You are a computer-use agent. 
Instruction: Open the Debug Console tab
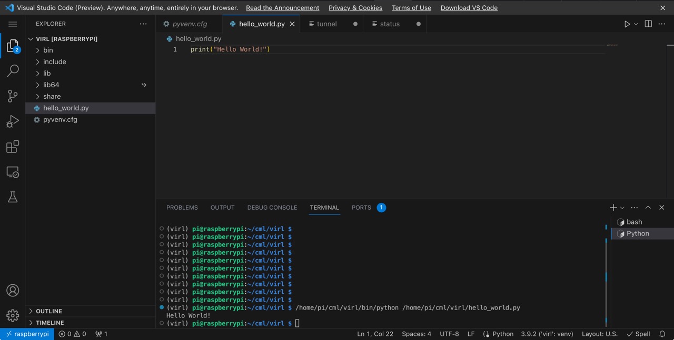[272, 208]
